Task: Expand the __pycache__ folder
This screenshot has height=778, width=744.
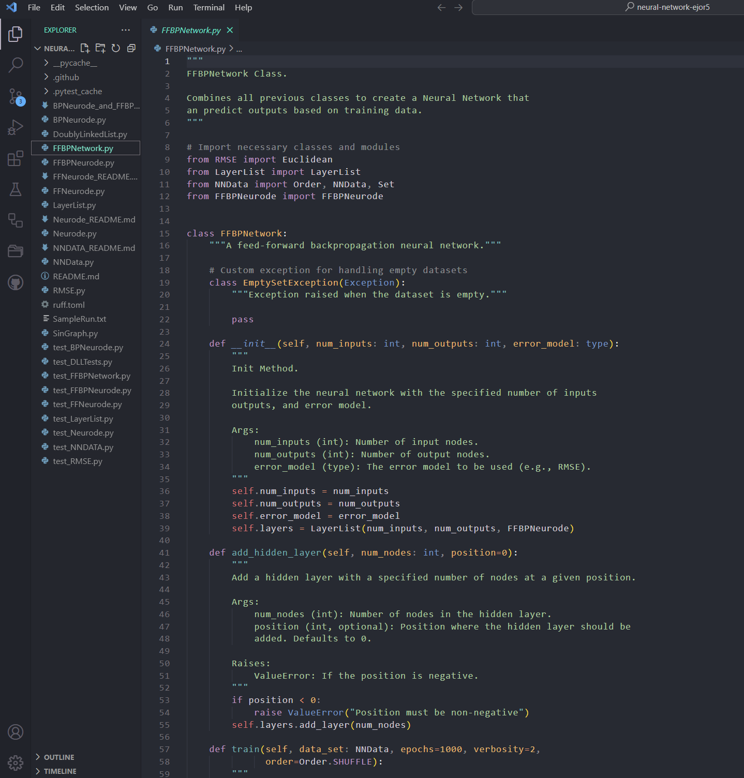Action: coord(86,63)
